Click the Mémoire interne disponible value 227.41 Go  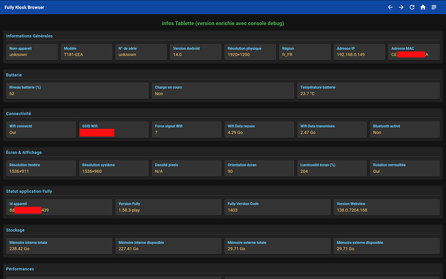(x=129, y=249)
